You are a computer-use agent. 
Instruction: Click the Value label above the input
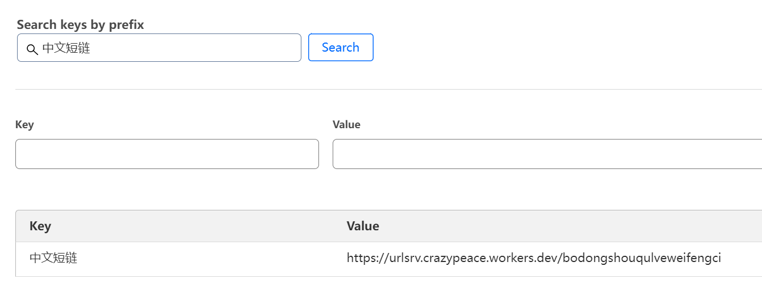pyautogui.click(x=346, y=124)
